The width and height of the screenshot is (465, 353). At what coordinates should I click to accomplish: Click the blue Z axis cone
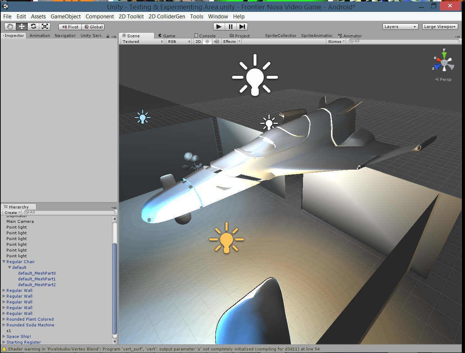[x=438, y=67]
